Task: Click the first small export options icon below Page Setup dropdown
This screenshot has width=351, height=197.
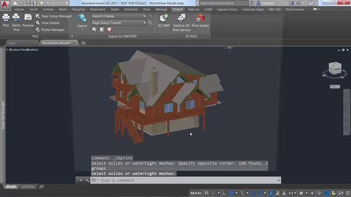Action: (94, 30)
